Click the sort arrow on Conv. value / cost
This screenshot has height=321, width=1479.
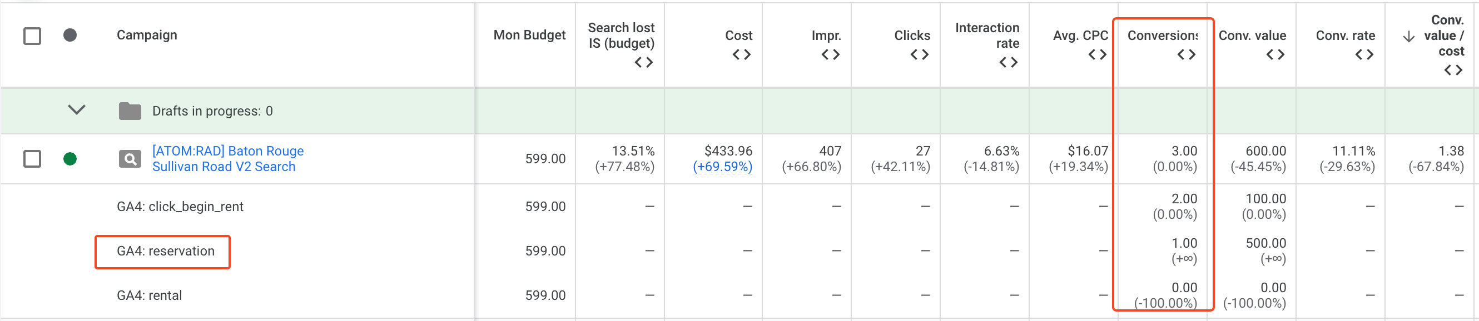pyautogui.click(x=1408, y=37)
